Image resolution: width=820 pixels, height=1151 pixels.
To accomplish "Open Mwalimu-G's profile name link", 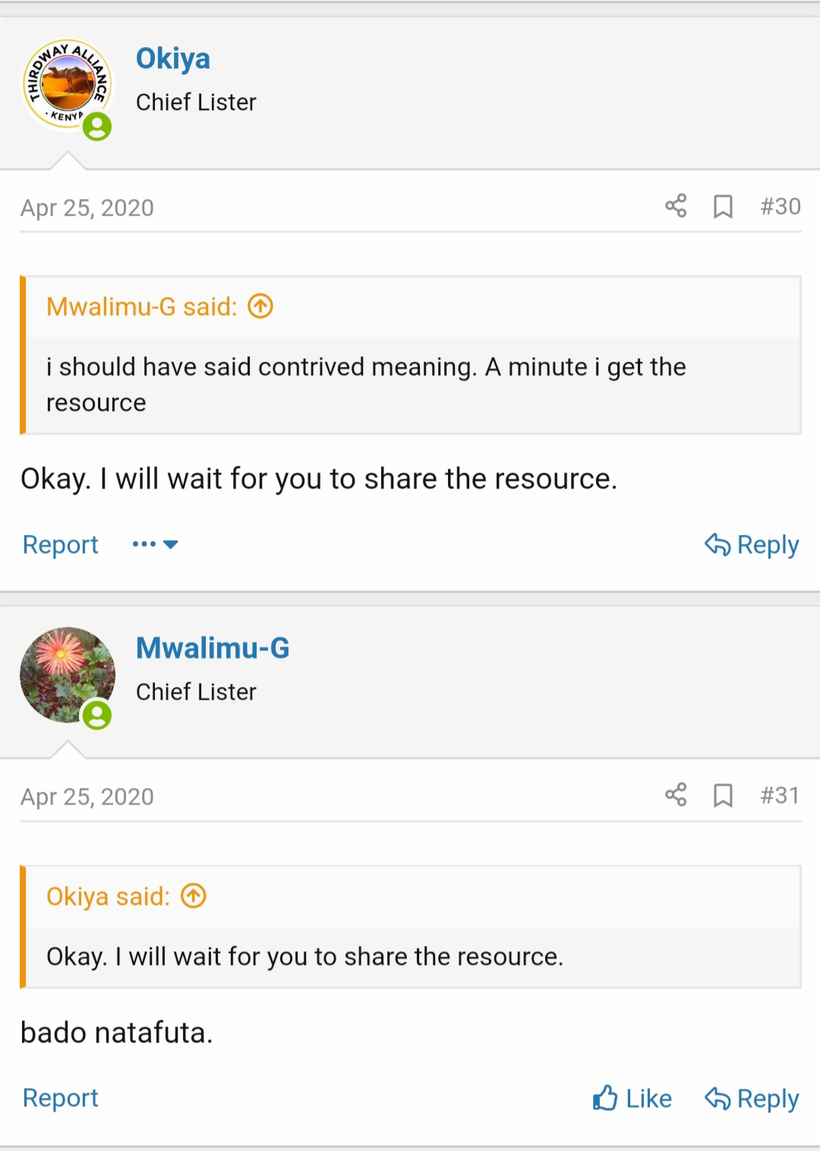I will 213,648.
